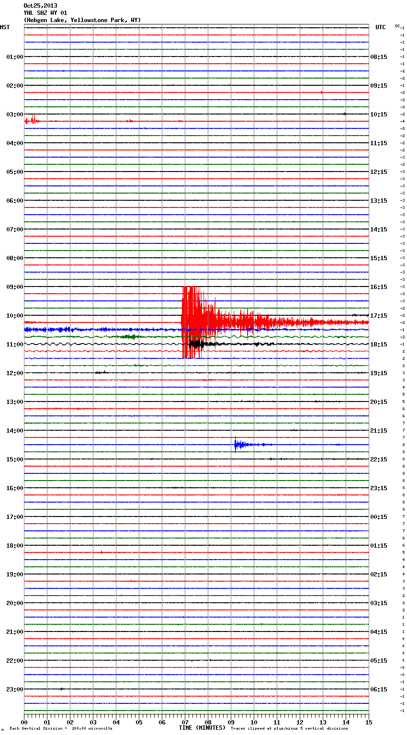The image size is (407, 735).
Task: Click the 19:15 UTC time label
Action: pos(379,373)
